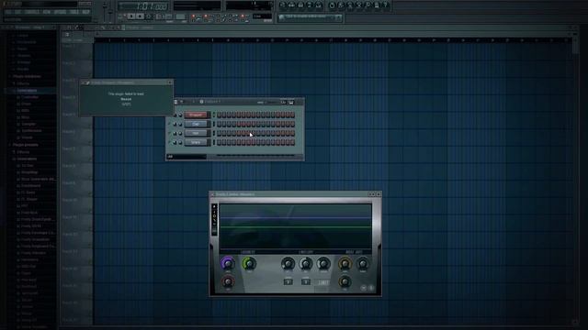Start playback with the play button
Screen dimensions: 588x330
tap(130, 16)
